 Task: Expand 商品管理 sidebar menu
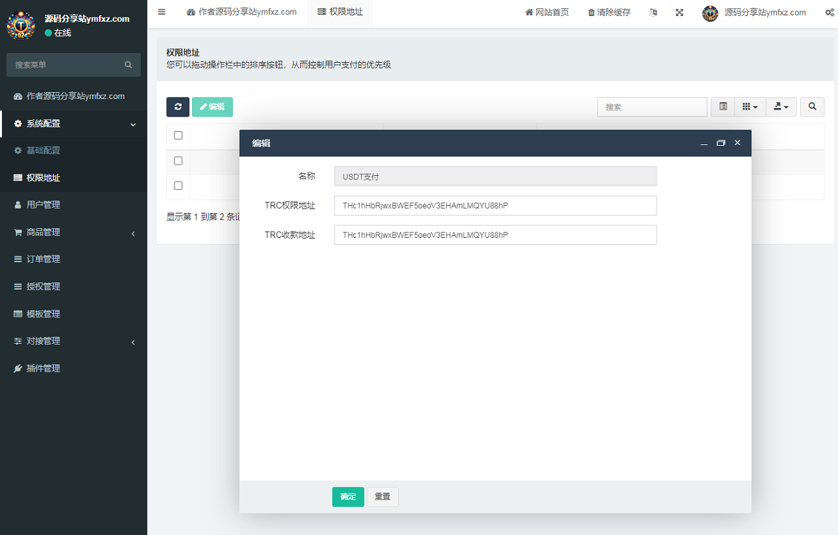[x=73, y=232]
